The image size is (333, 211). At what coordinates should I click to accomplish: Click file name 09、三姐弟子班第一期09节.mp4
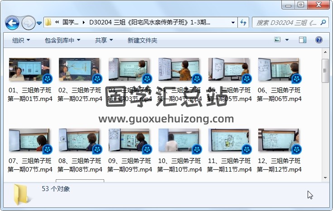click(x=130, y=165)
